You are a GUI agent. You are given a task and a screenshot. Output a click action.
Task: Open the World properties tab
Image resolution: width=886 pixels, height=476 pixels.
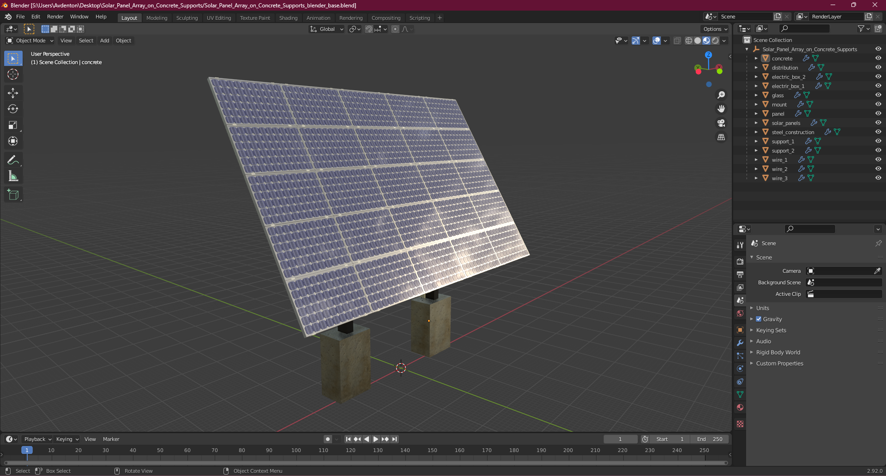tap(740, 313)
